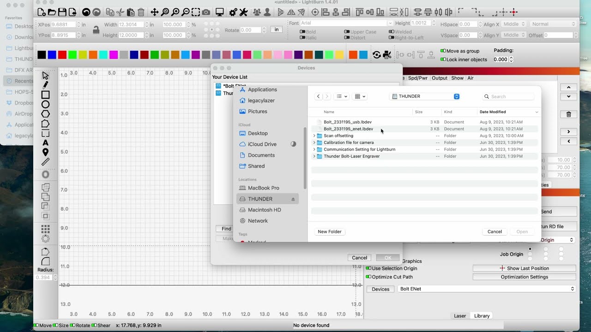Click the New Folder button

tap(330, 232)
